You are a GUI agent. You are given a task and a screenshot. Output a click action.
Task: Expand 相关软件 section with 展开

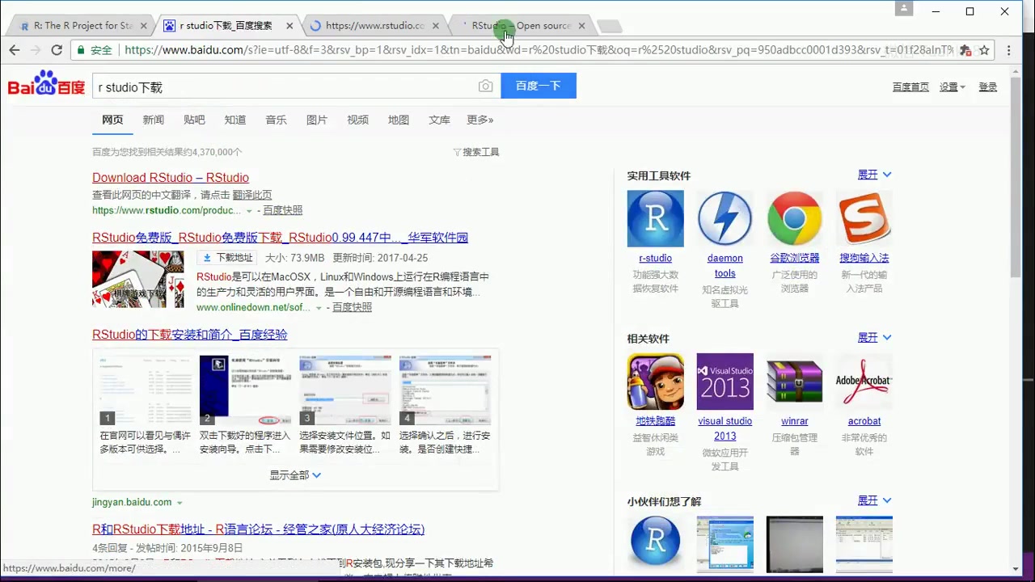(x=874, y=337)
